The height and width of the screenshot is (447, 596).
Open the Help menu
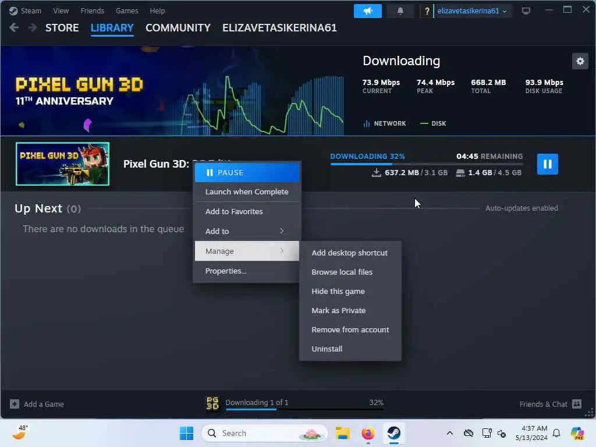point(157,10)
